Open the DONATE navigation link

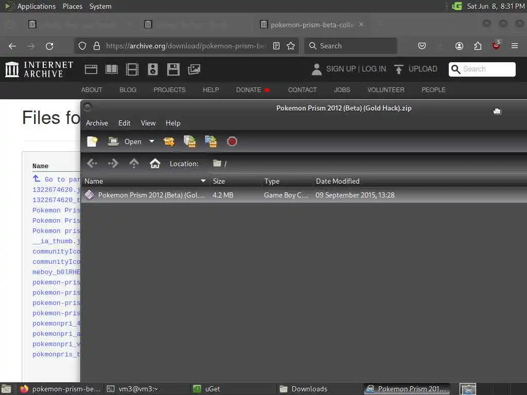coord(249,89)
